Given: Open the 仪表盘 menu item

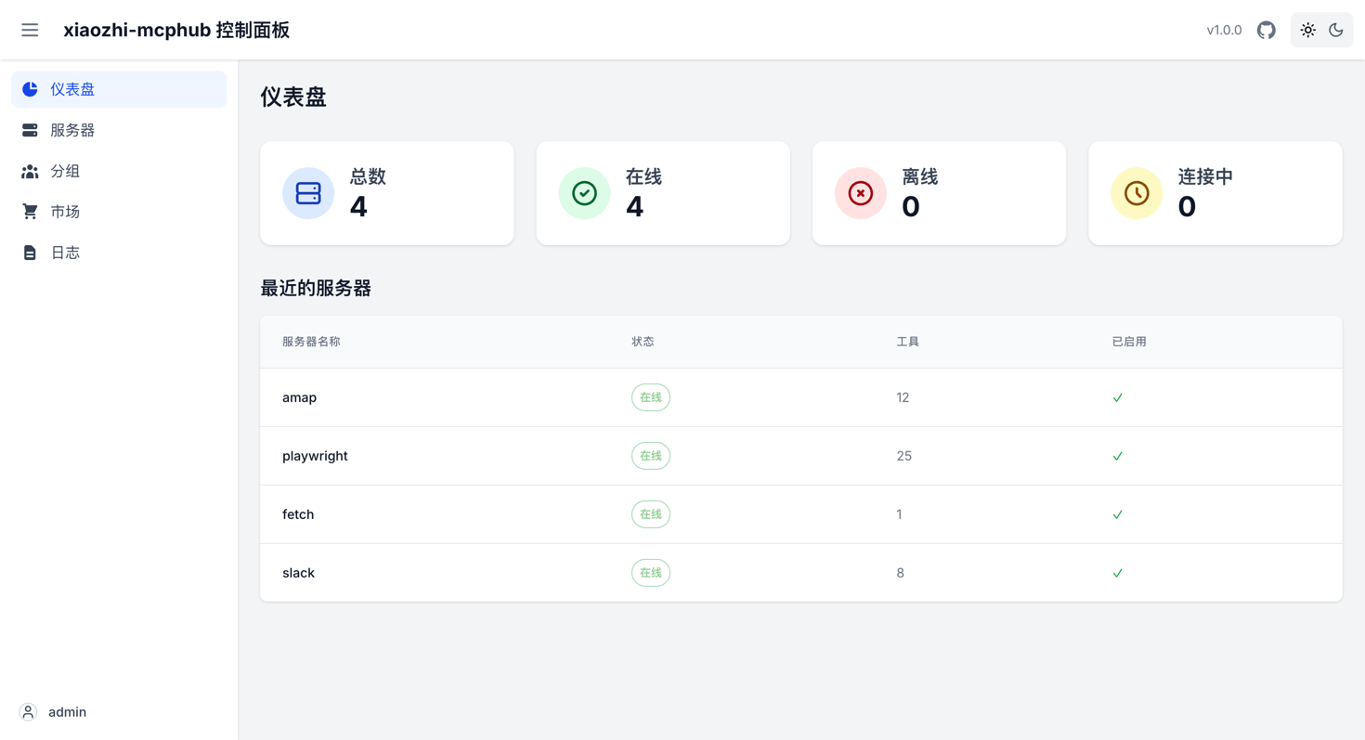Looking at the screenshot, I should (119, 89).
